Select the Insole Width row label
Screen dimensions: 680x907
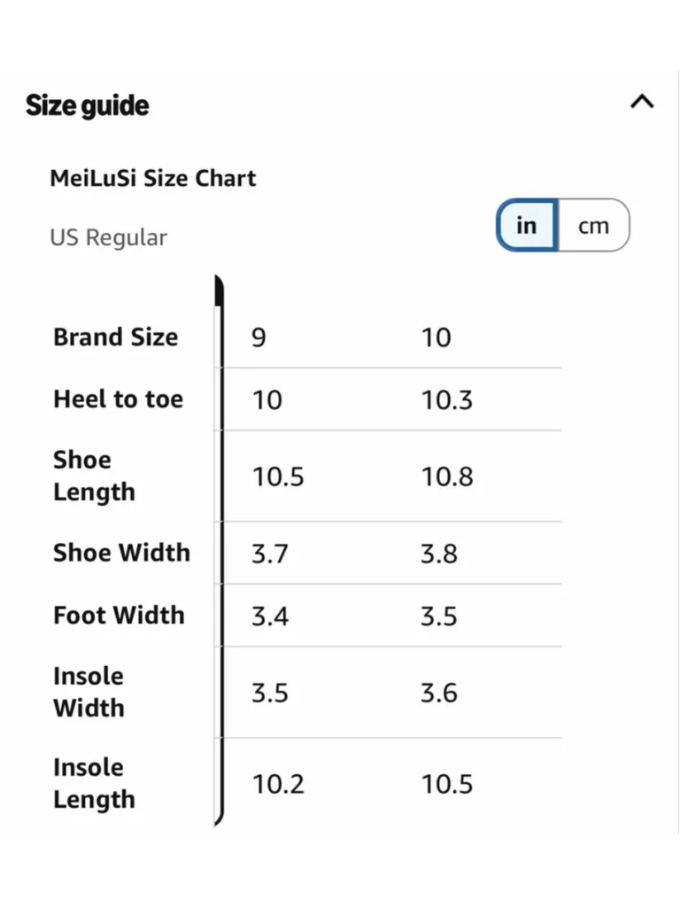pyautogui.click(x=89, y=693)
